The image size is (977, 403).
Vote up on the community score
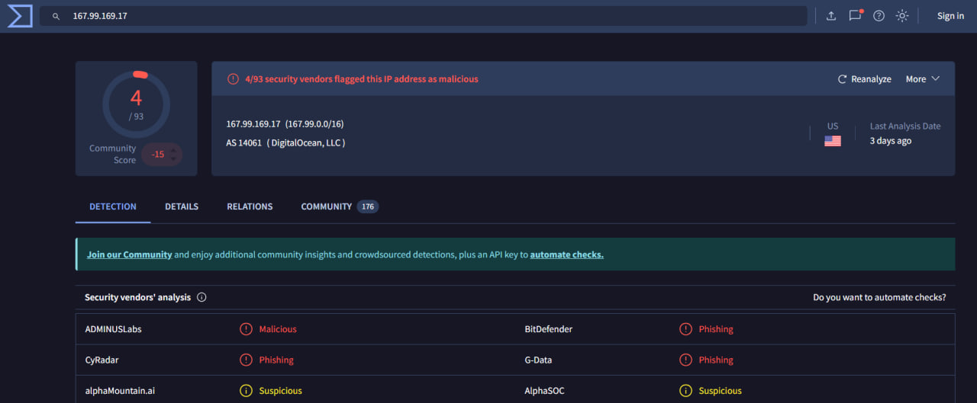(173, 149)
